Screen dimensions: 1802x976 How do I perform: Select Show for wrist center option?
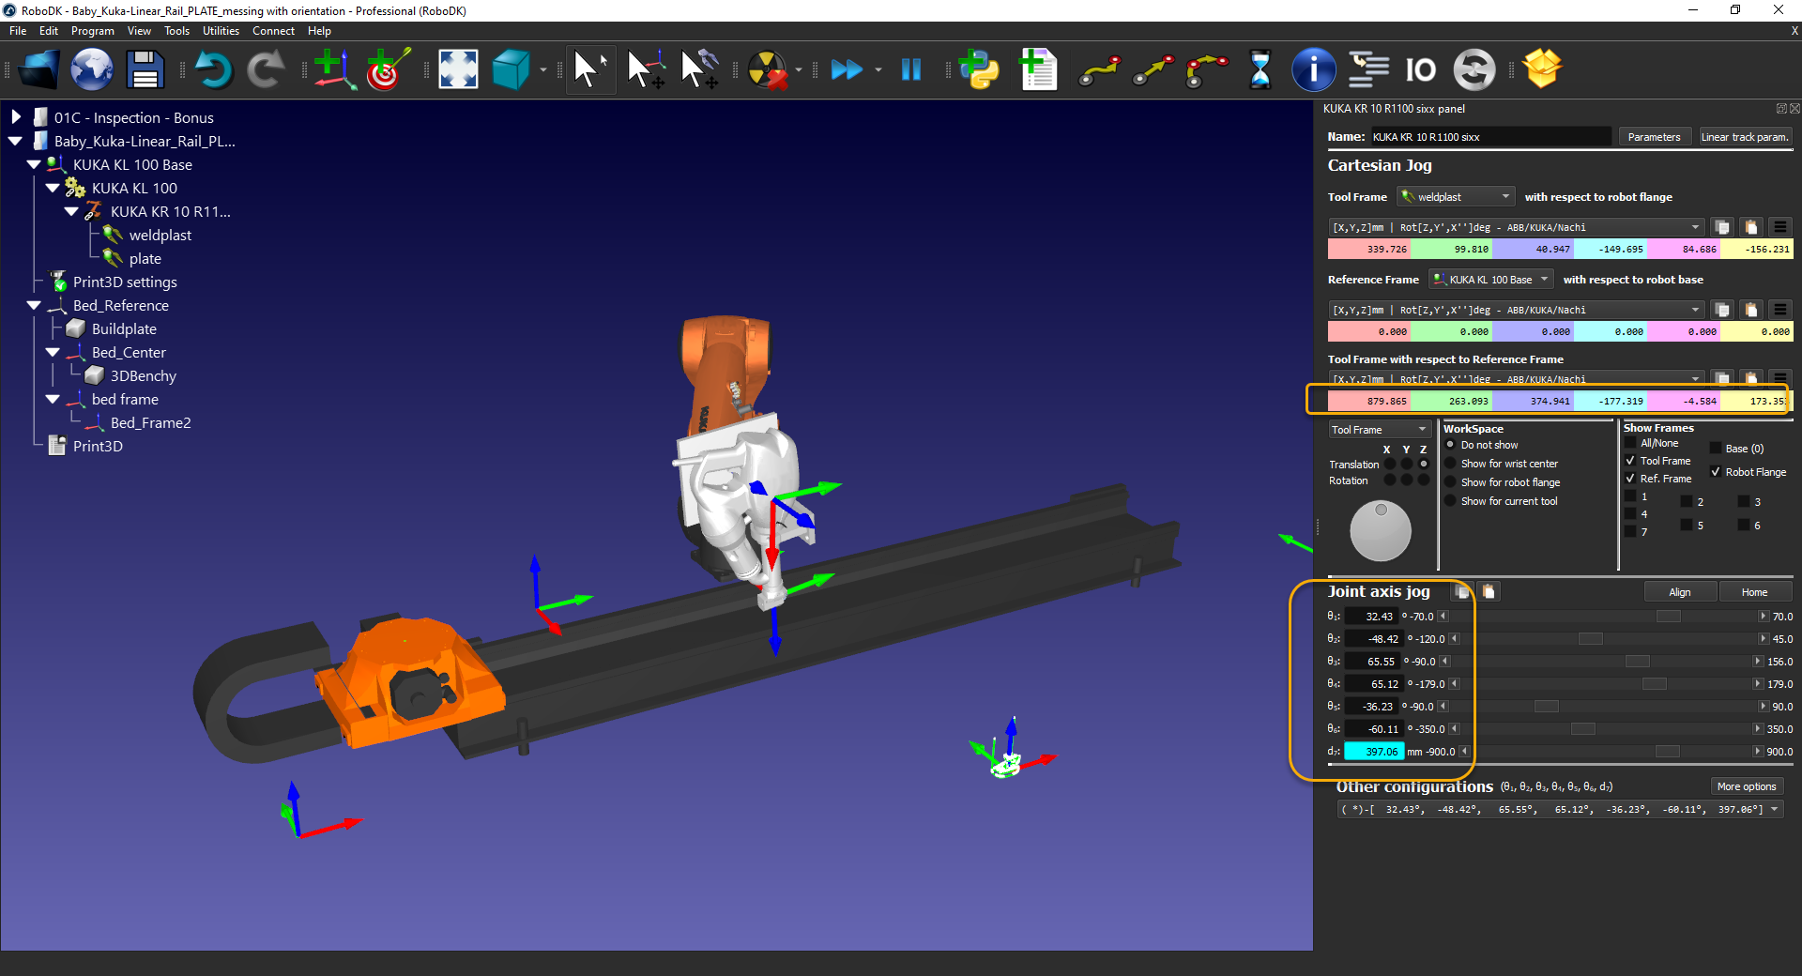1450,464
